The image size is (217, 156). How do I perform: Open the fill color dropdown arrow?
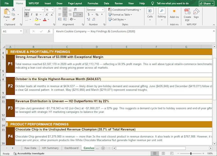[40, 19]
